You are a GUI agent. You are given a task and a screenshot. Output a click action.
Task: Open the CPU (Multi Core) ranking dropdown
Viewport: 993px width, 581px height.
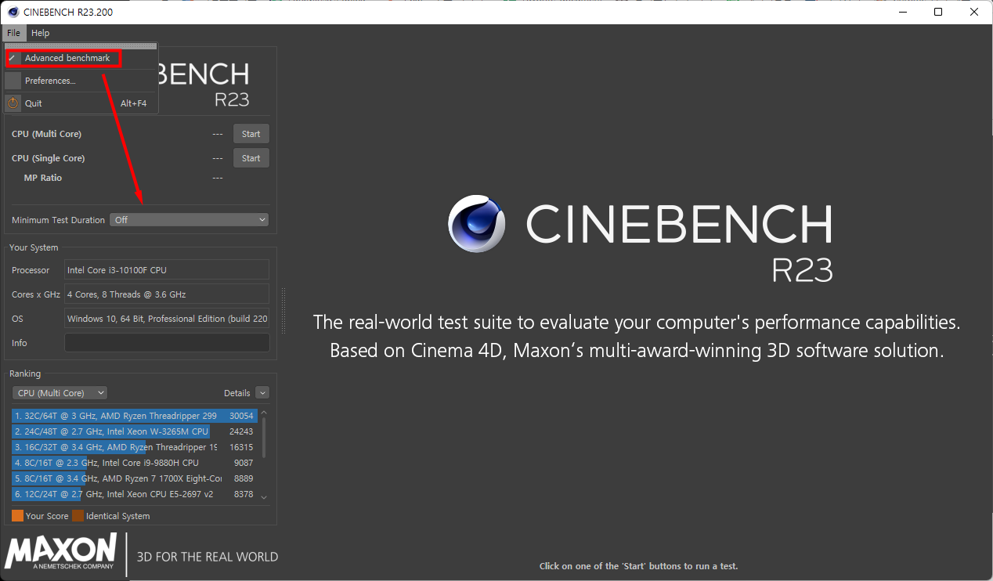click(60, 393)
